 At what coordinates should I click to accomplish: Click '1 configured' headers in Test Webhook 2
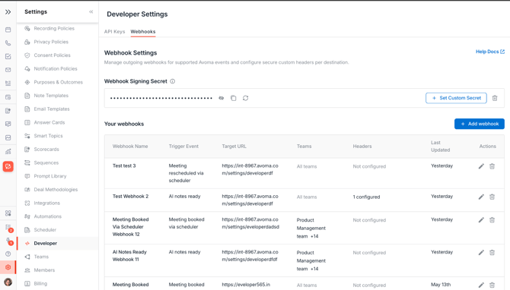pos(366,197)
